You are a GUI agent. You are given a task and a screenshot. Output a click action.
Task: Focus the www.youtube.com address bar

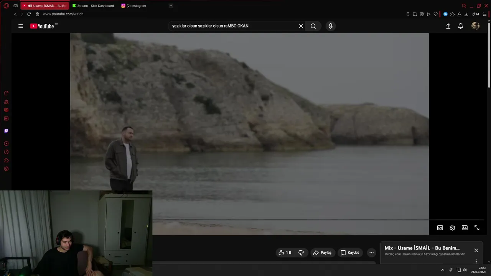tap(63, 14)
